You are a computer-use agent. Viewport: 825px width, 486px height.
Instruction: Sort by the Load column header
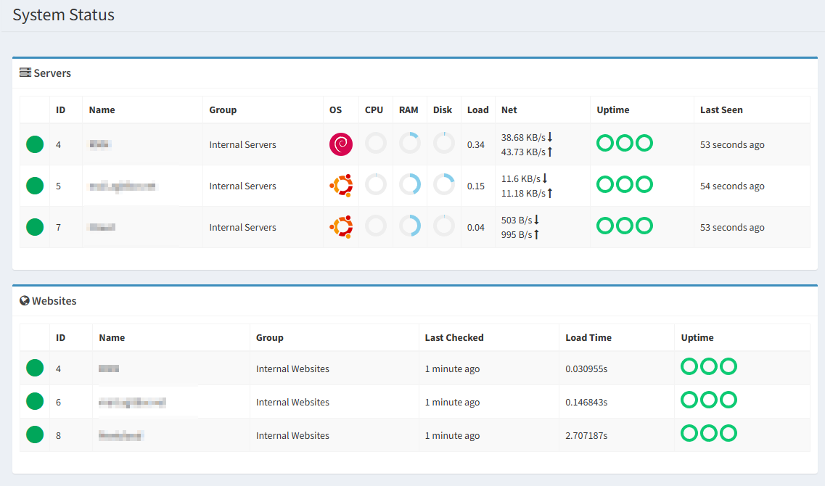point(478,110)
